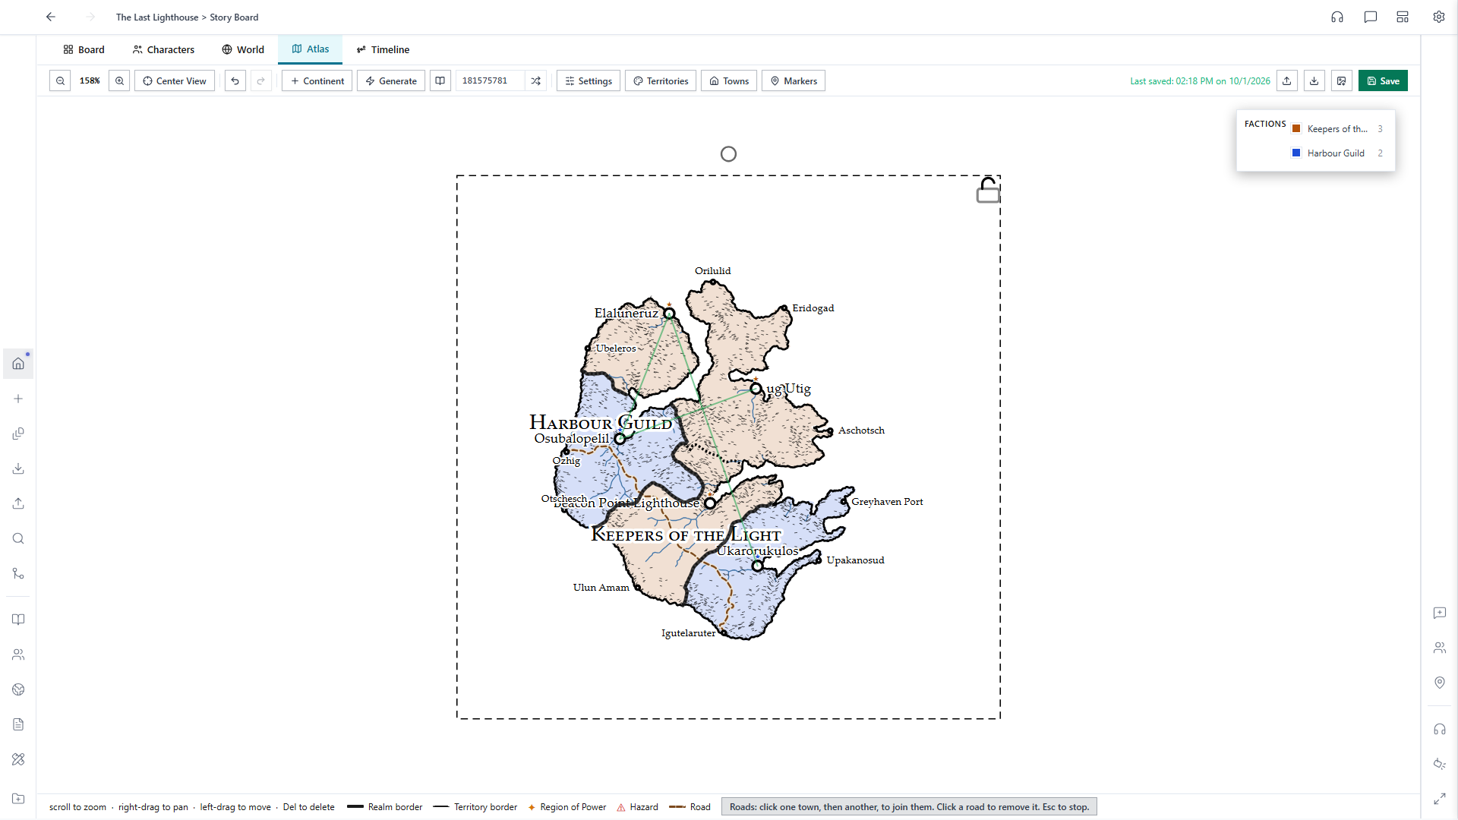Click the expand fullscreen arrows icon
This screenshot has height=820, width=1458.
click(x=1440, y=799)
